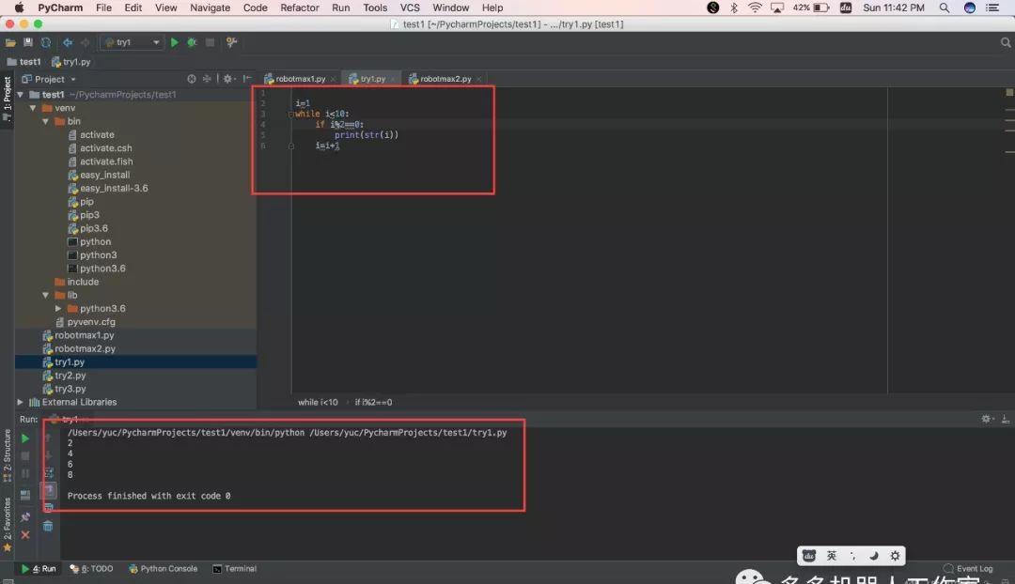Start debugging with the green bug icon
1015x584 pixels.
pyautogui.click(x=193, y=42)
